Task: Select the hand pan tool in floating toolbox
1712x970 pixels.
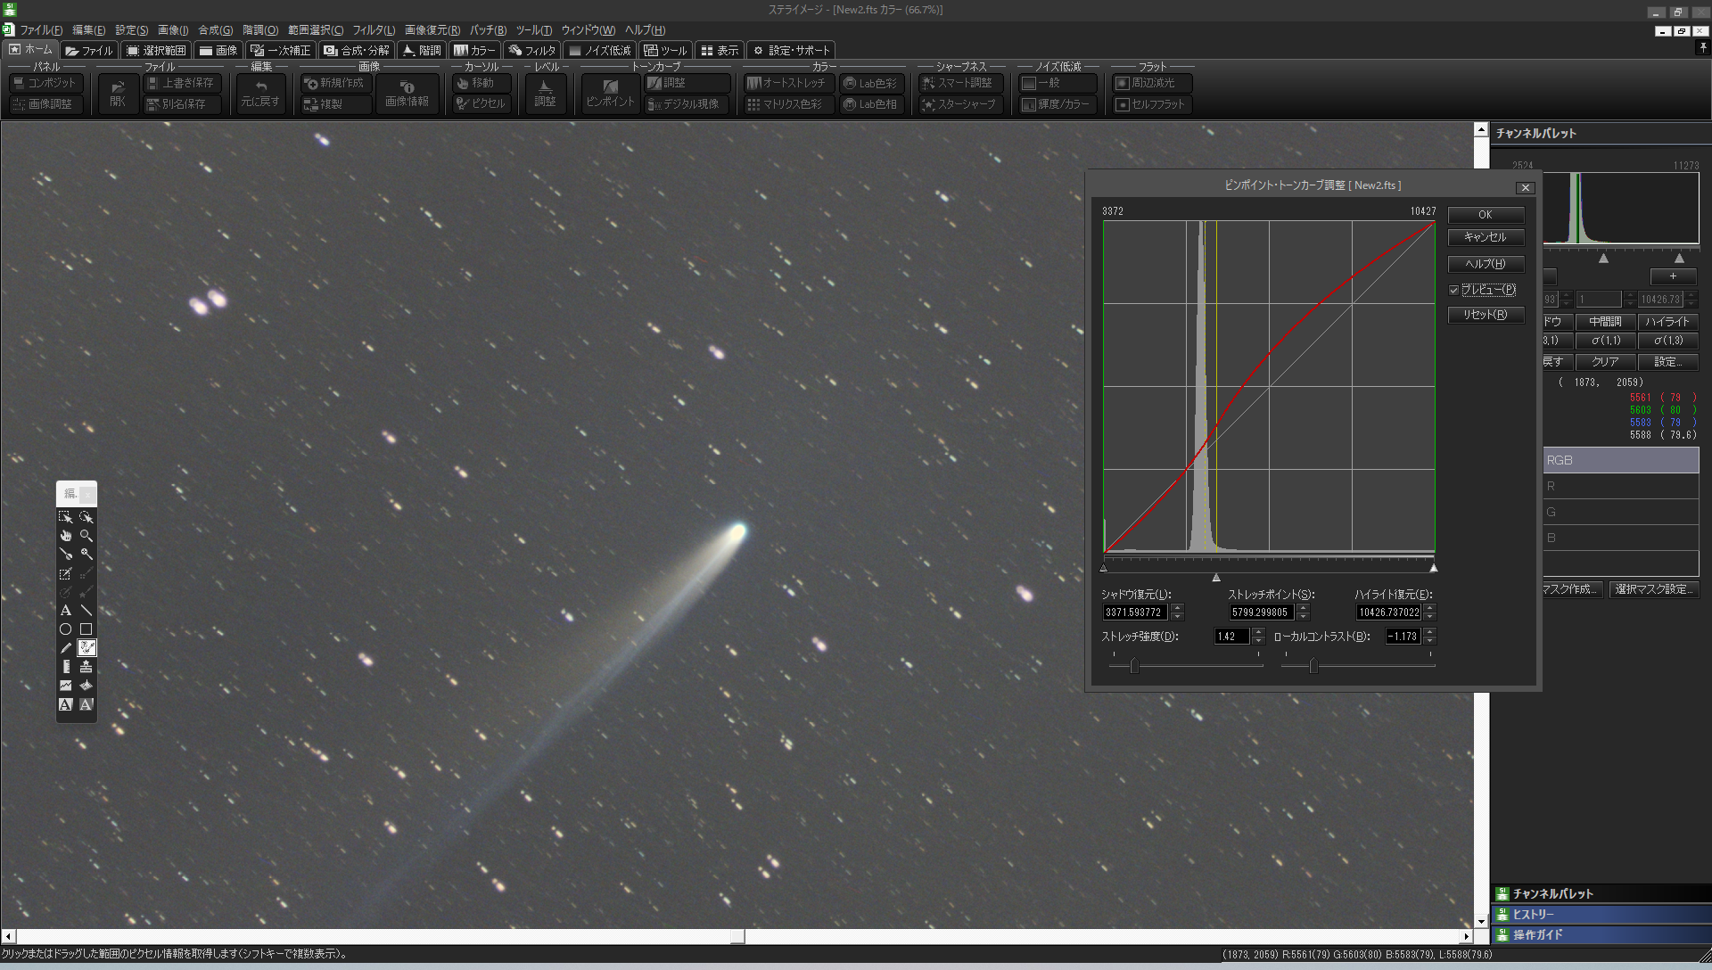Action: pyautogui.click(x=65, y=536)
